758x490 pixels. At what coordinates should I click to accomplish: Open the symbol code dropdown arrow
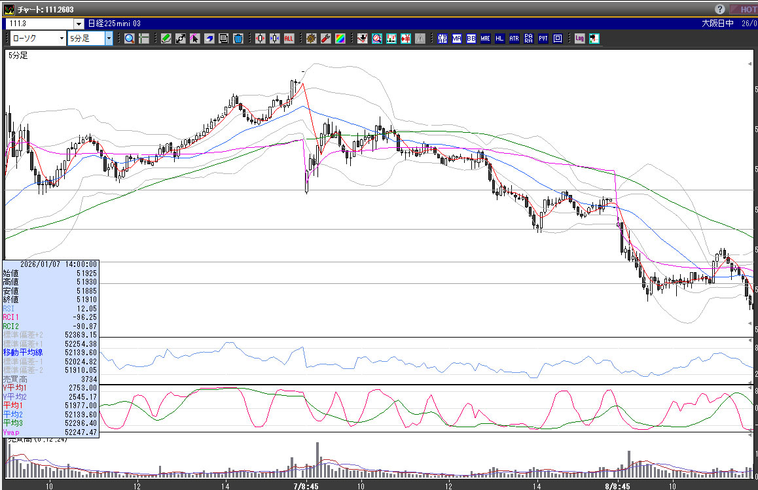79,24
